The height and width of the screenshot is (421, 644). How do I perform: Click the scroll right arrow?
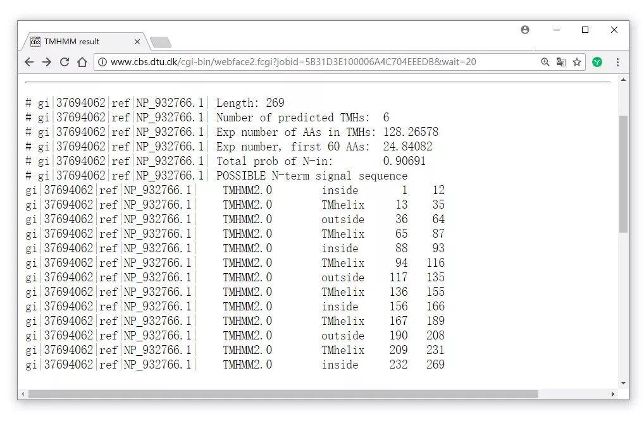click(613, 394)
